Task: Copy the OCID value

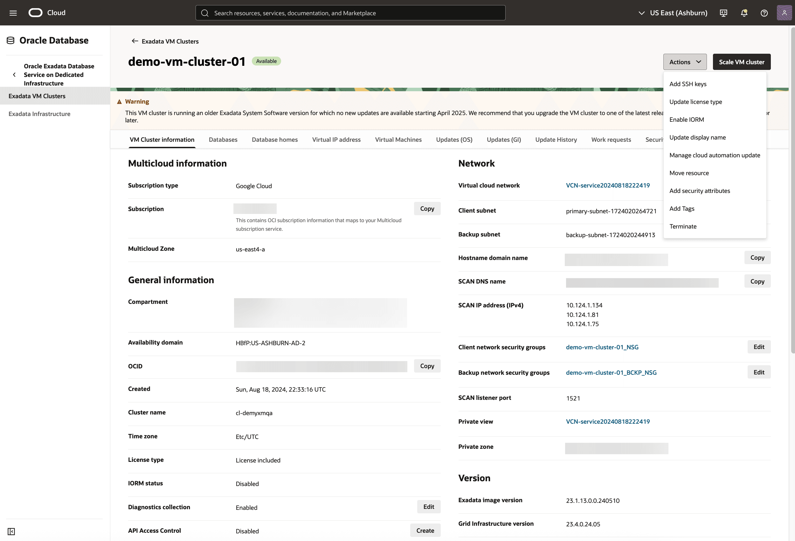Action: 427,366
